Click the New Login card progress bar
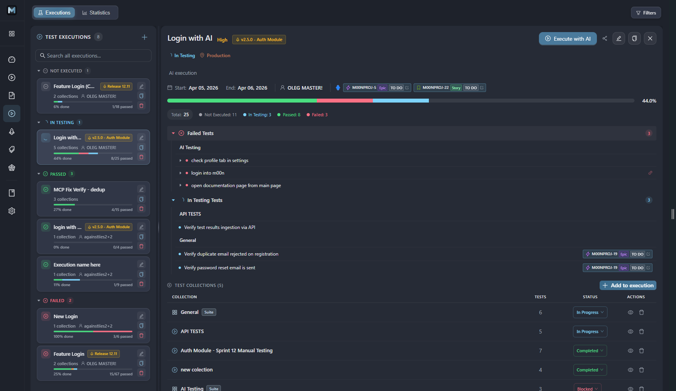The height and width of the screenshot is (391, 676). point(93,332)
